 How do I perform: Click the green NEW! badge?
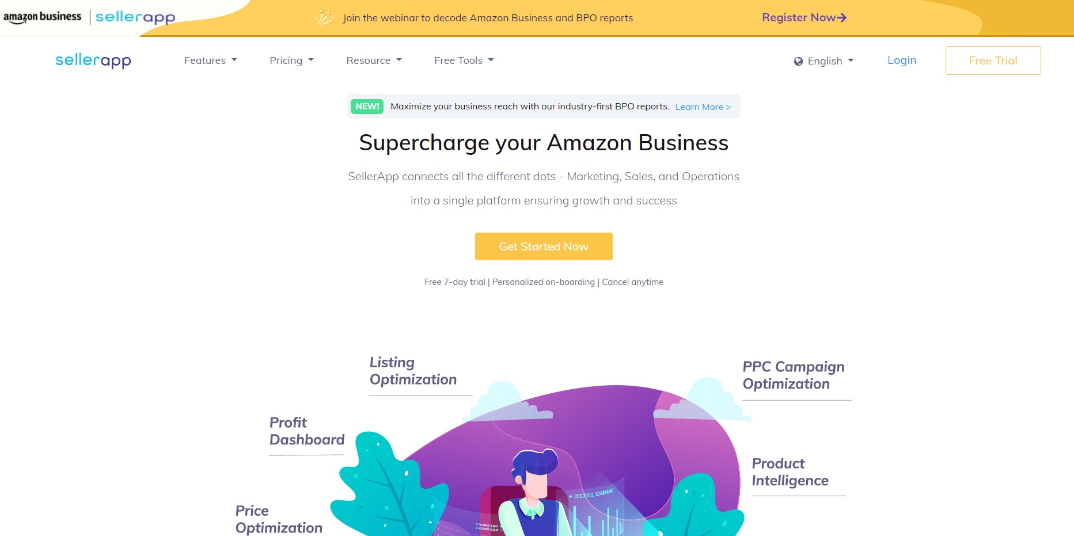[367, 107]
